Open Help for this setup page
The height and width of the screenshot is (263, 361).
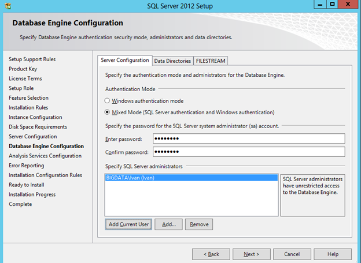click(x=333, y=254)
